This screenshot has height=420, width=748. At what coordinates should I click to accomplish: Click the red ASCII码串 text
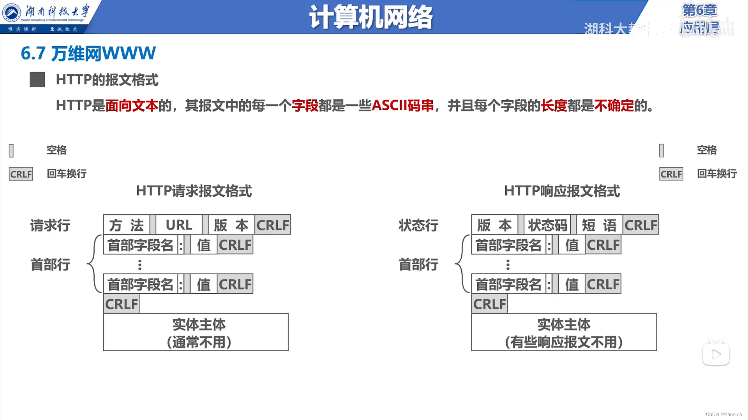402,105
